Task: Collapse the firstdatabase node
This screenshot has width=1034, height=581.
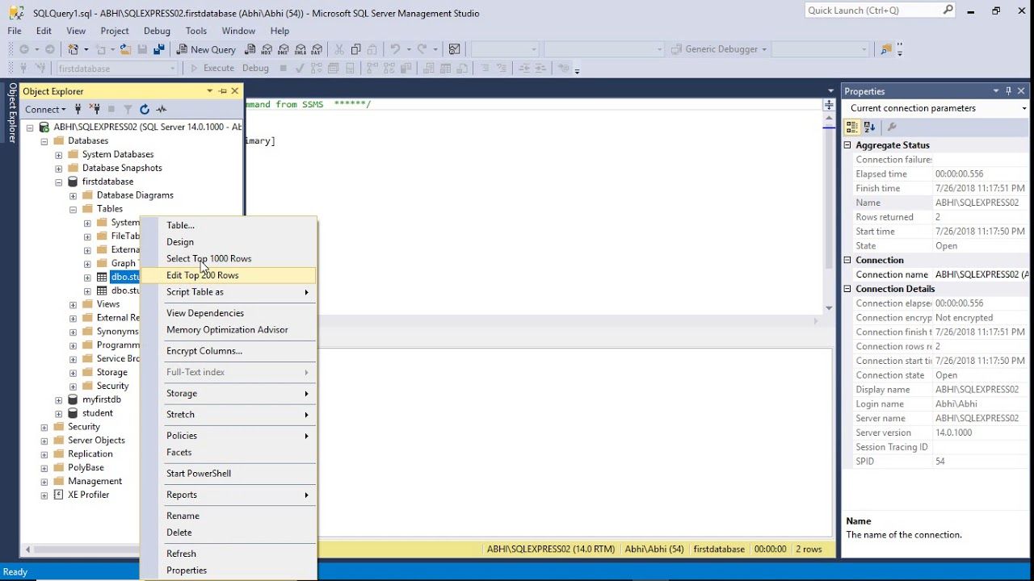Action: 59,182
